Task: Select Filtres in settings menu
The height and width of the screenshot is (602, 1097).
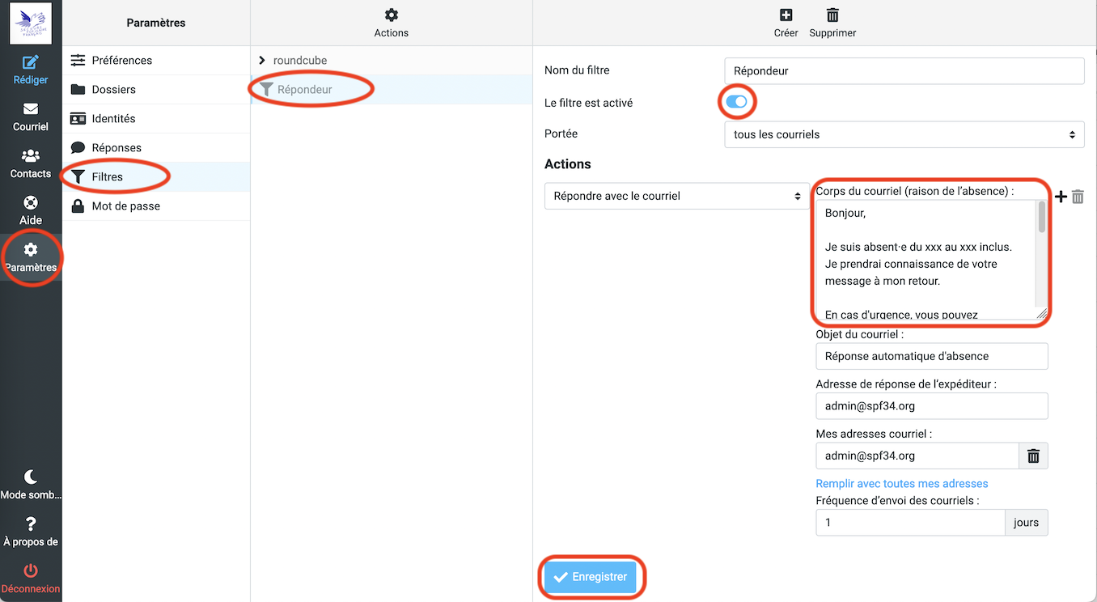Action: [x=108, y=176]
